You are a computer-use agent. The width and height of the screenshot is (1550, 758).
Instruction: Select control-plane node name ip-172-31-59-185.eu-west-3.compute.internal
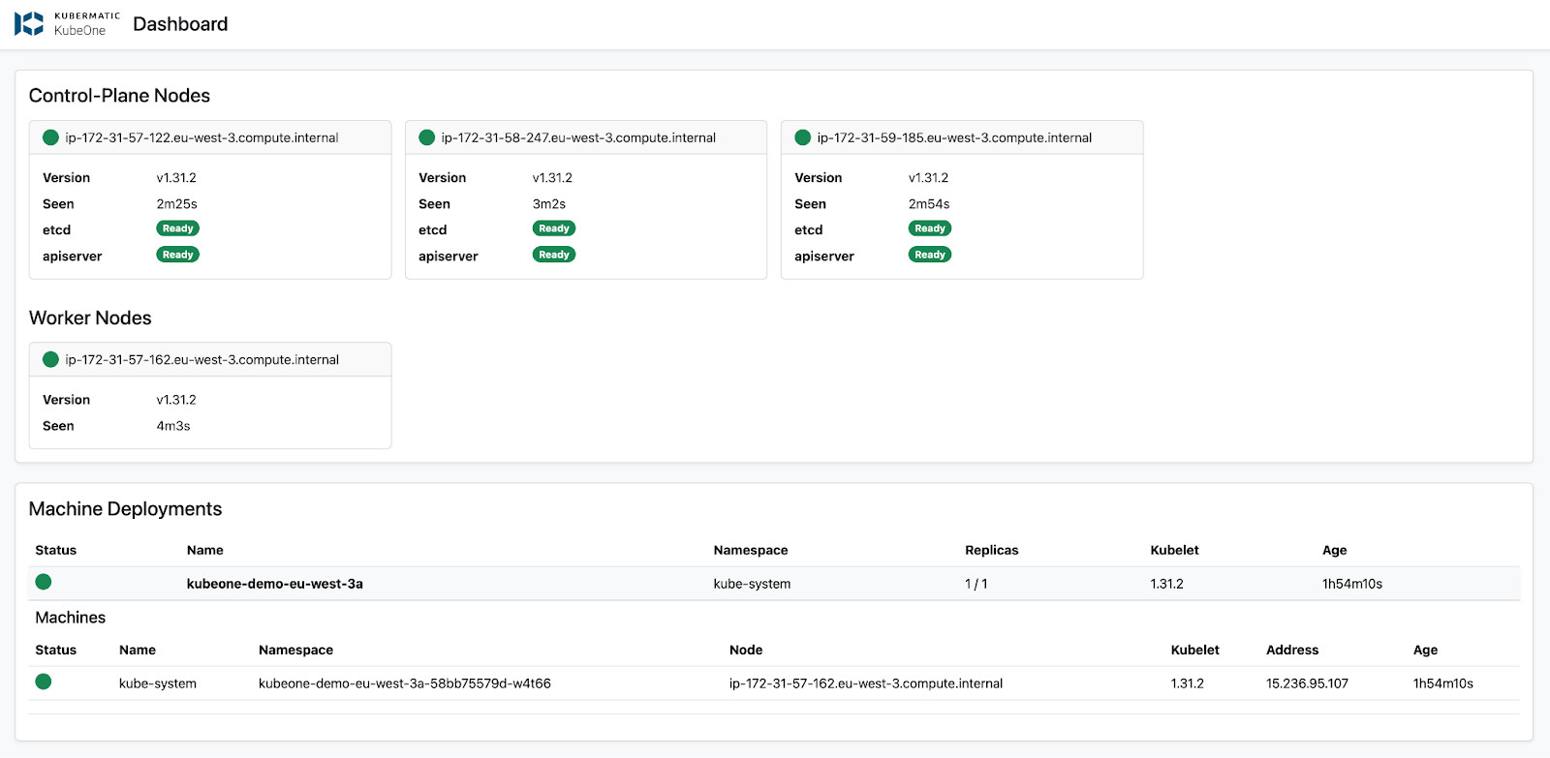coord(954,137)
